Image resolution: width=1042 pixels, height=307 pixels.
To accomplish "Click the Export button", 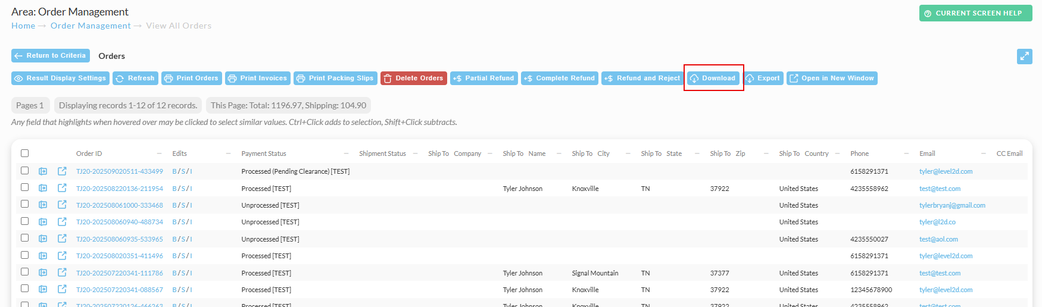I will tap(763, 78).
